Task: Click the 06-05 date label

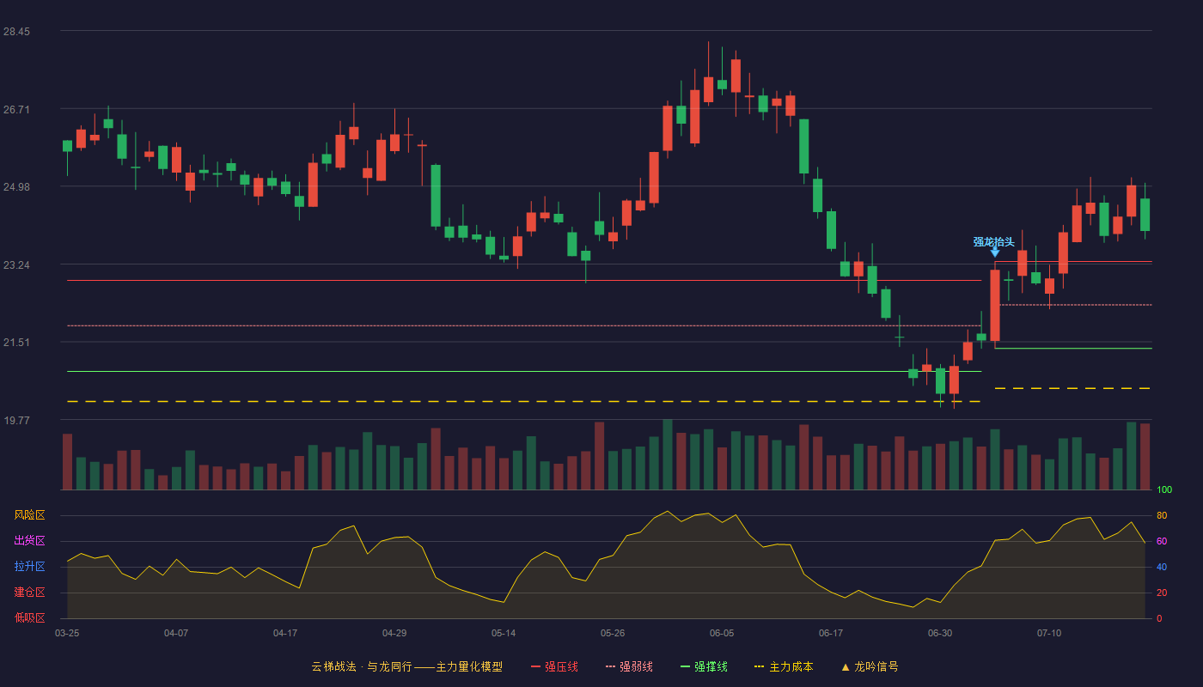Action: pos(722,633)
